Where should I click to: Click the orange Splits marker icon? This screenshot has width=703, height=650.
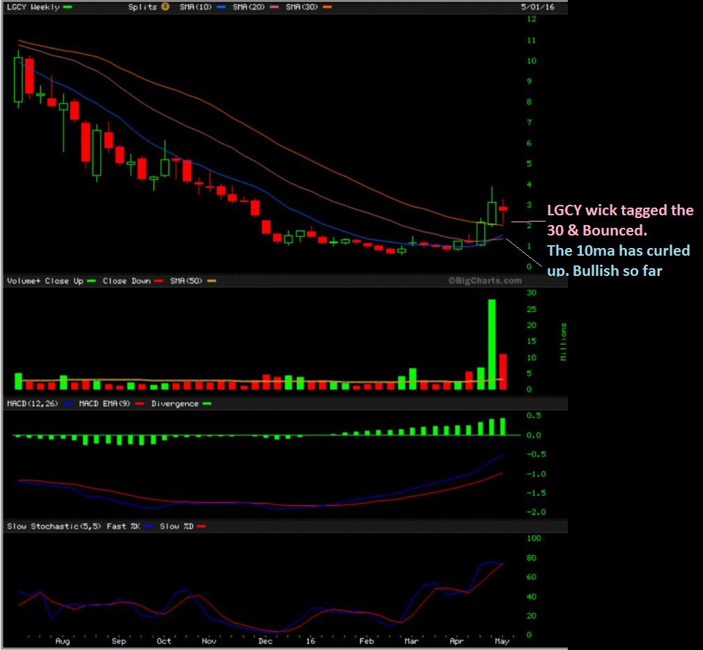[x=165, y=7]
